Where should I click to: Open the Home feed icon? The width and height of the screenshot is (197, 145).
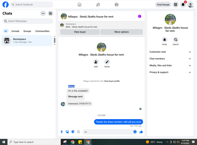80,5
